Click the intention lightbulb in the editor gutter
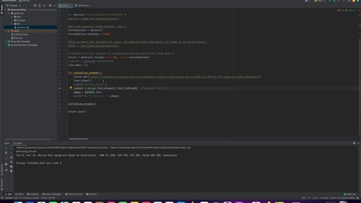 tap(71, 88)
